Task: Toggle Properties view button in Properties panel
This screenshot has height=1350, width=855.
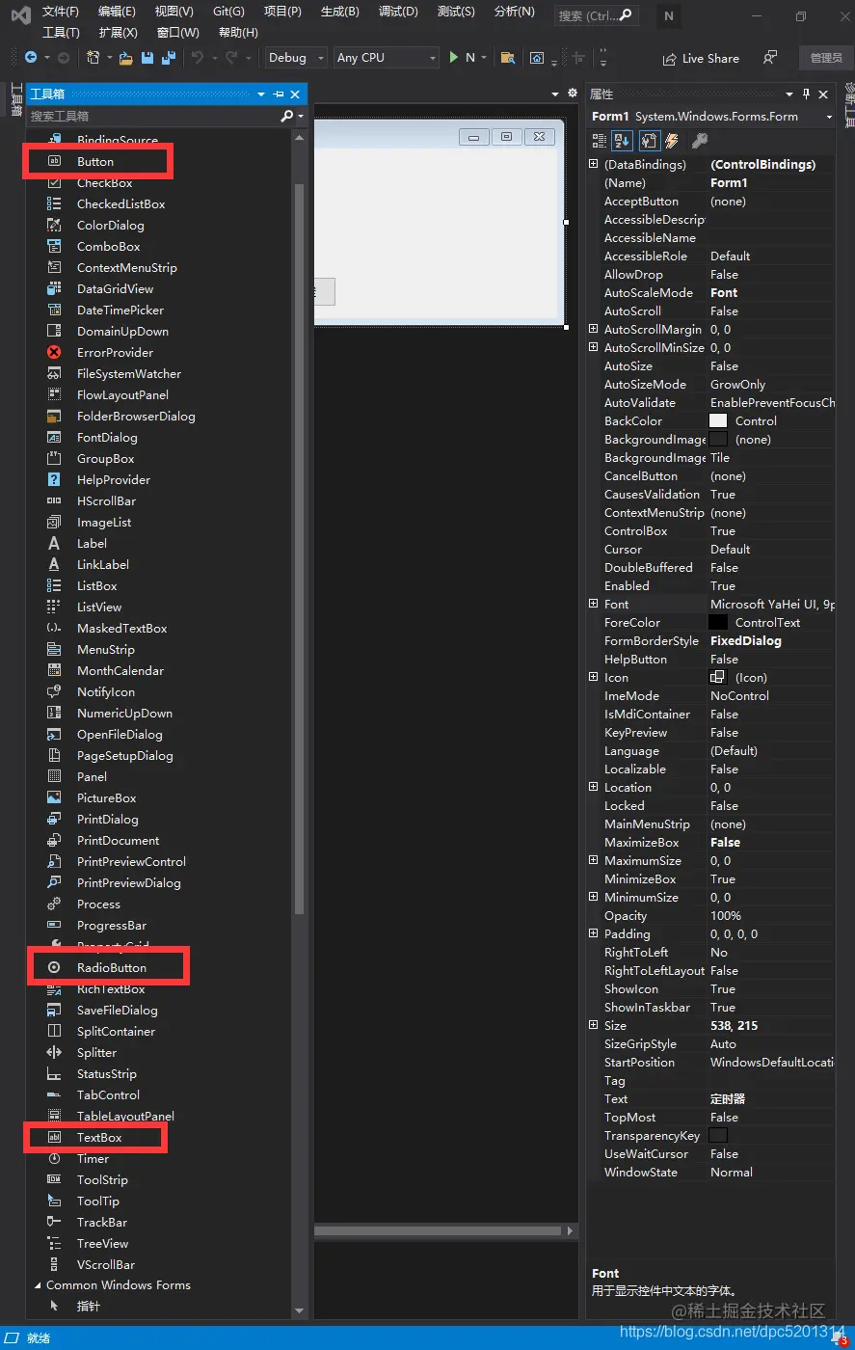Action: [x=649, y=141]
